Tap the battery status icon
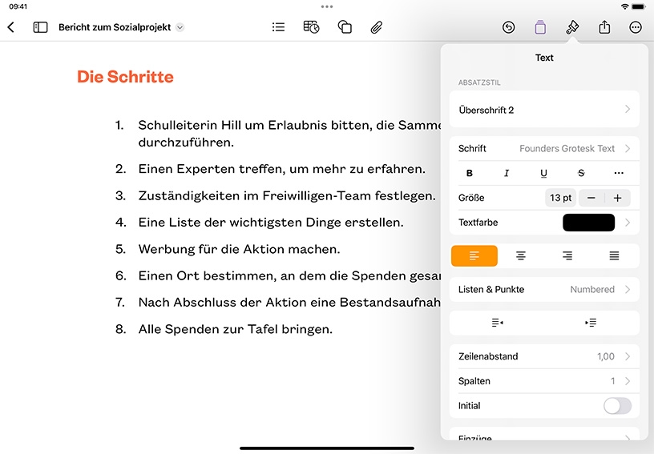 [x=639, y=6]
